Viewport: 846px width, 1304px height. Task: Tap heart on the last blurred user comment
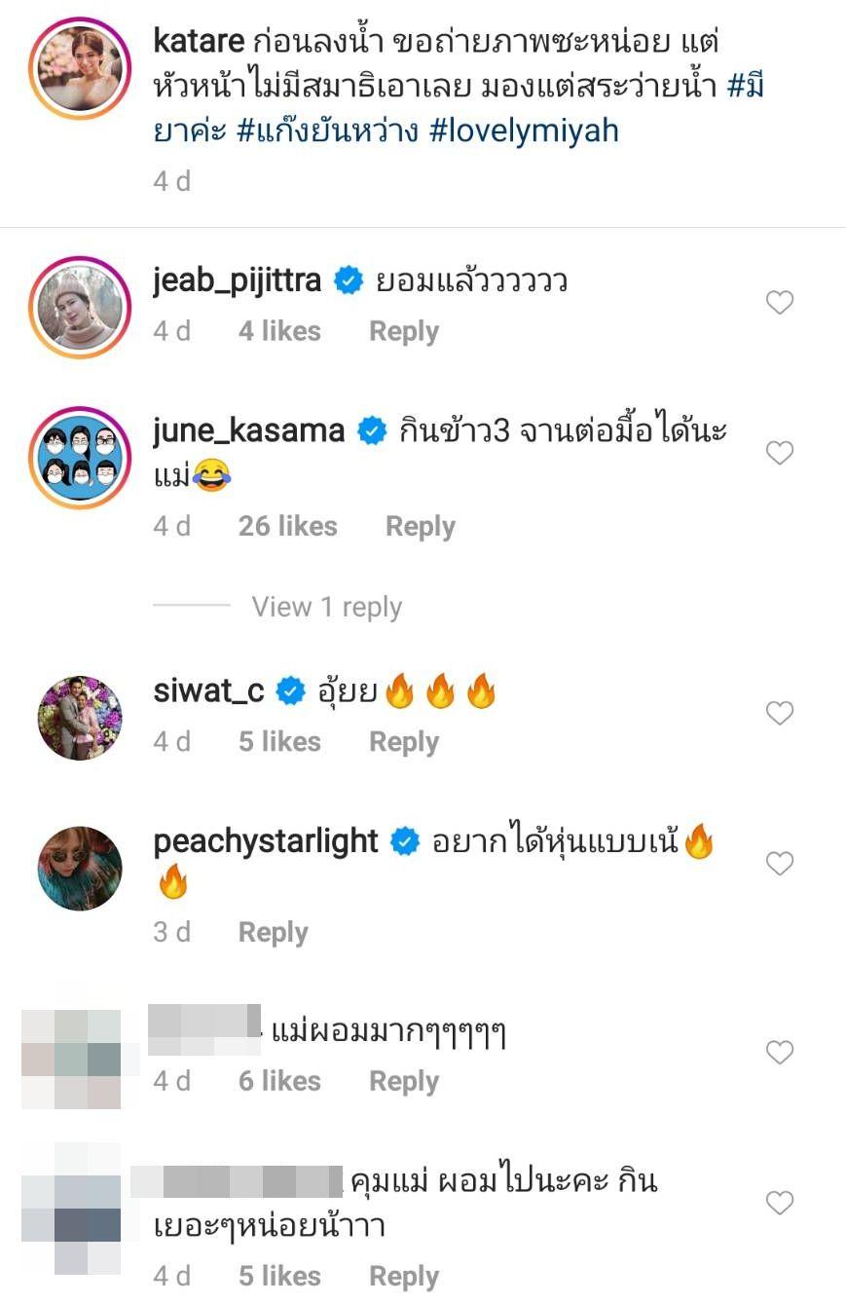(780, 1203)
